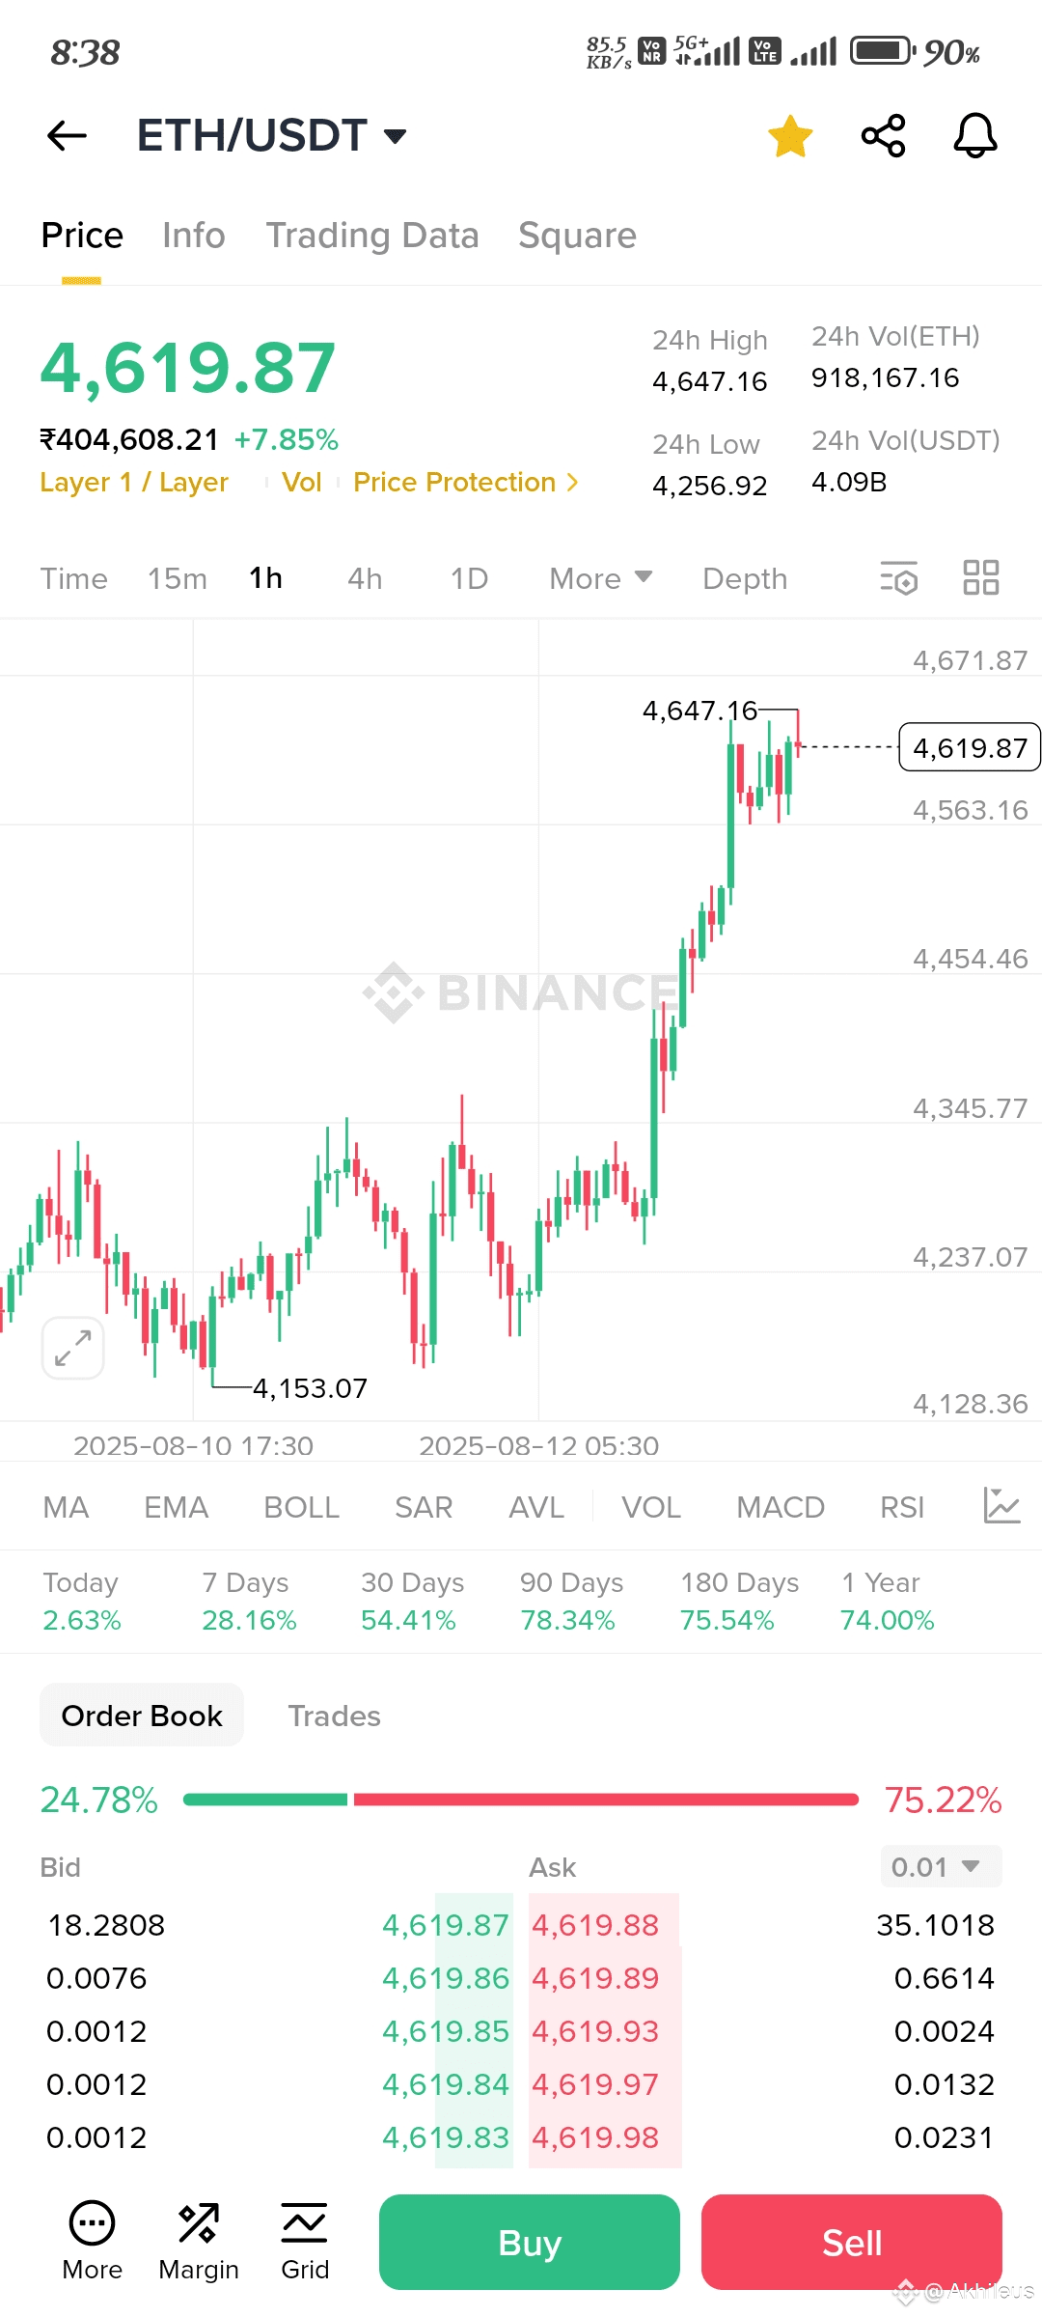Open price alert bell icon

[x=974, y=136]
